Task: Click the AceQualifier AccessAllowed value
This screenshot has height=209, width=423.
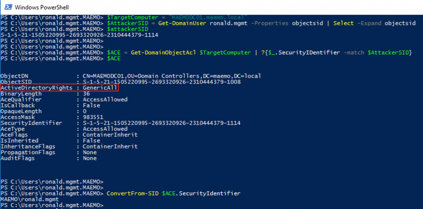Action: [105, 99]
